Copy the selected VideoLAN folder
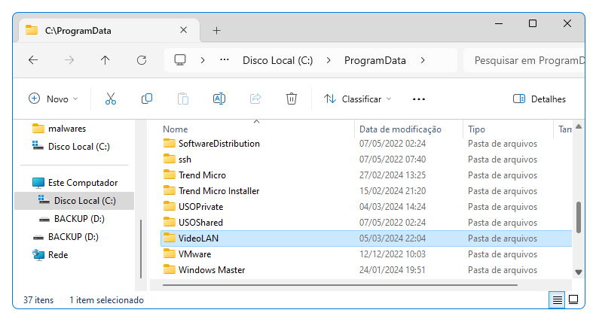Viewport: 596px width, 322px height. coord(147,99)
